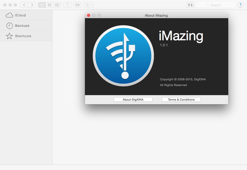Image resolution: width=247 pixels, height=170 pixels.
Task: Go back with the left arrow button
Action: coord(24,5)
